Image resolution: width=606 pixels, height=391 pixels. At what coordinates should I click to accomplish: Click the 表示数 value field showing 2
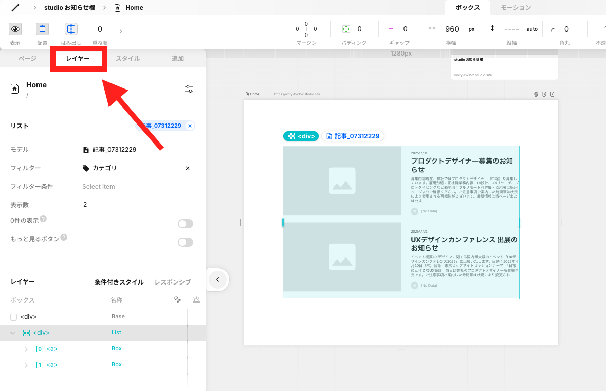(x=85, y=204)
